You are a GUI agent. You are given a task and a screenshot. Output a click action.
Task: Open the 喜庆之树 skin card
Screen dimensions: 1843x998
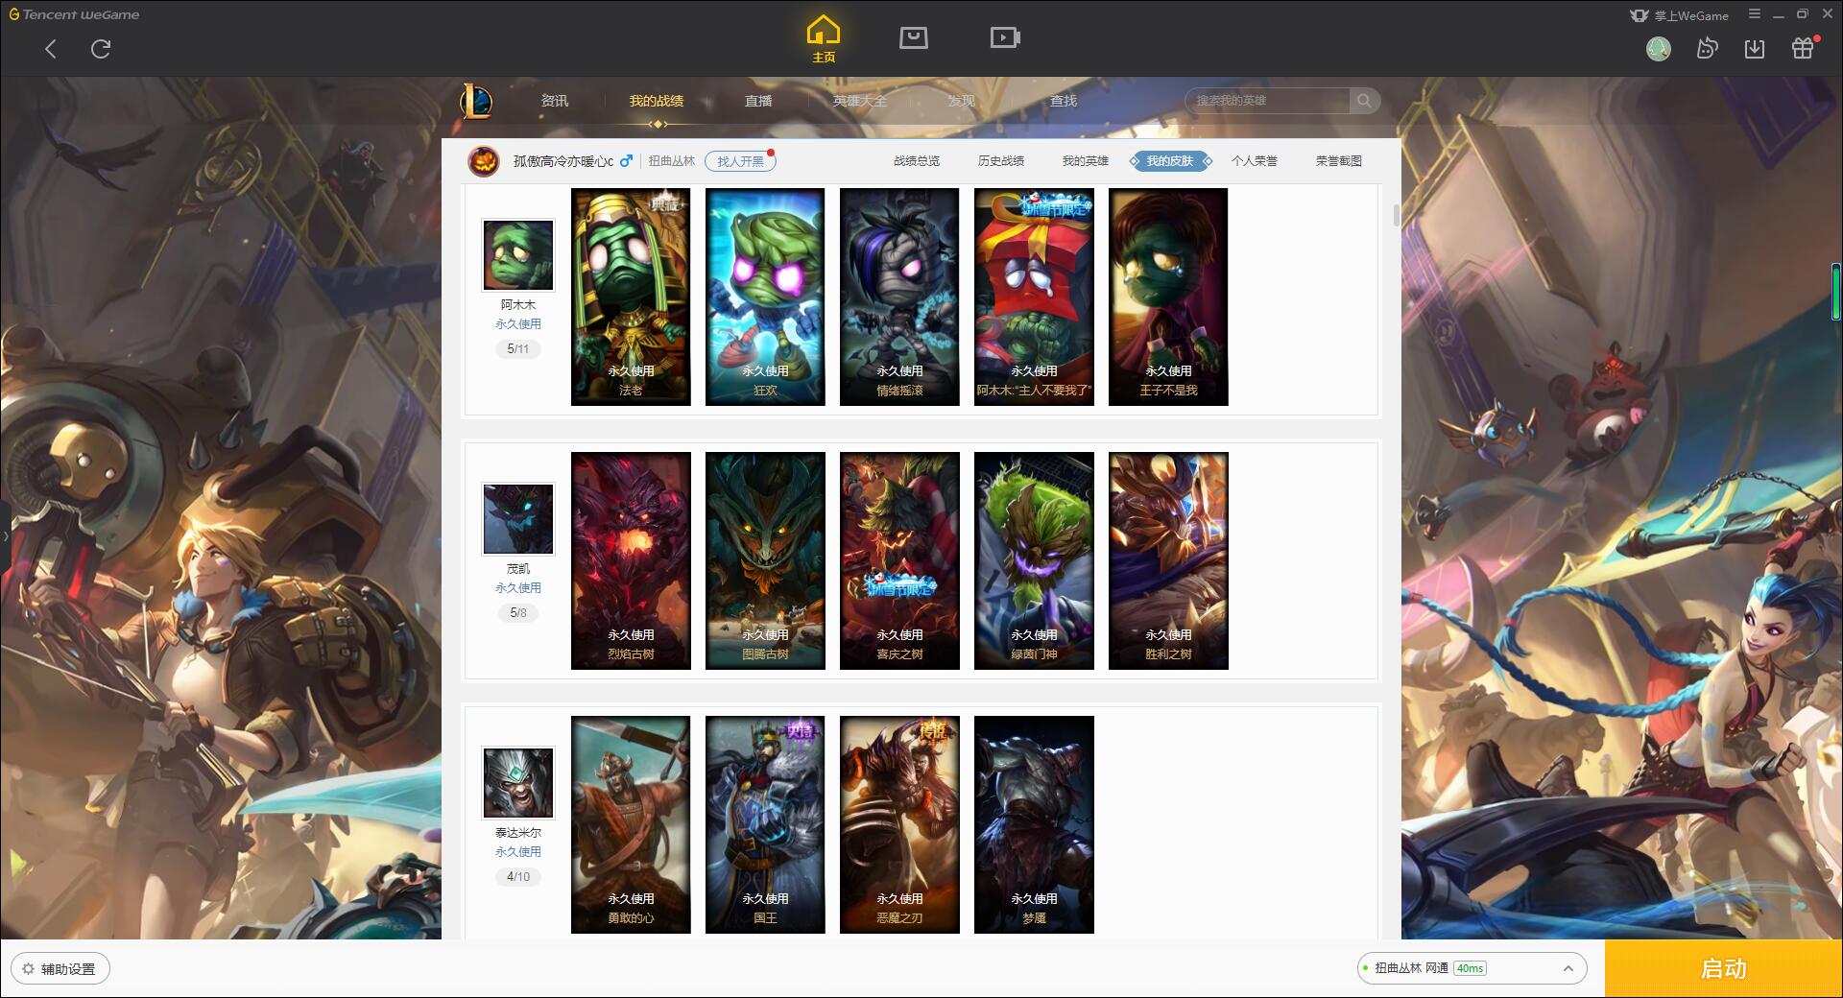[899, 560]
